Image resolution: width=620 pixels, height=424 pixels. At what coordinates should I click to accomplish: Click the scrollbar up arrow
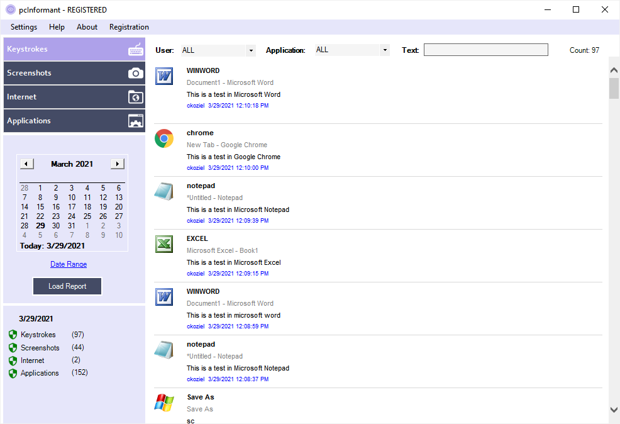pos(614,70)
